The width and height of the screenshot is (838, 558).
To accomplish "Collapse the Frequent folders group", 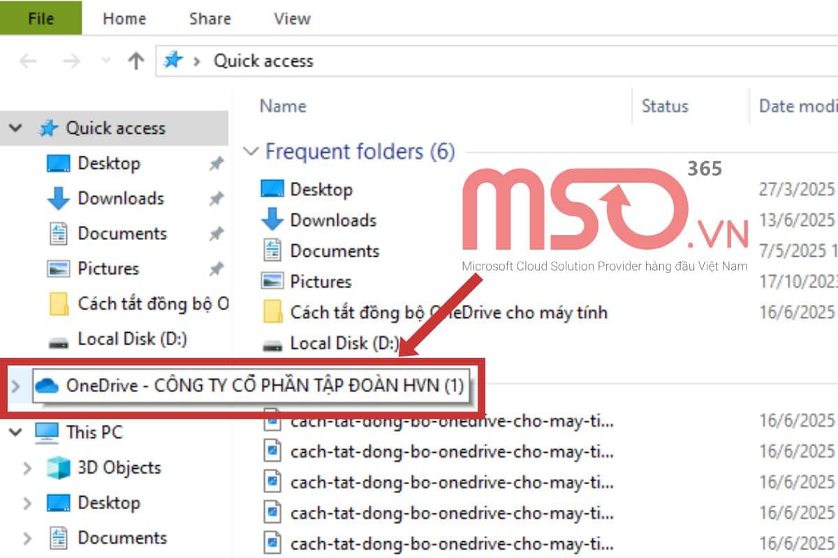I will (x=250, y=151).
